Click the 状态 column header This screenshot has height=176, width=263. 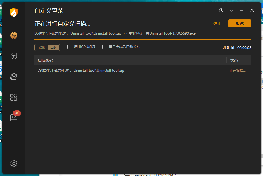pyautogui.click(x=234, y=60)
